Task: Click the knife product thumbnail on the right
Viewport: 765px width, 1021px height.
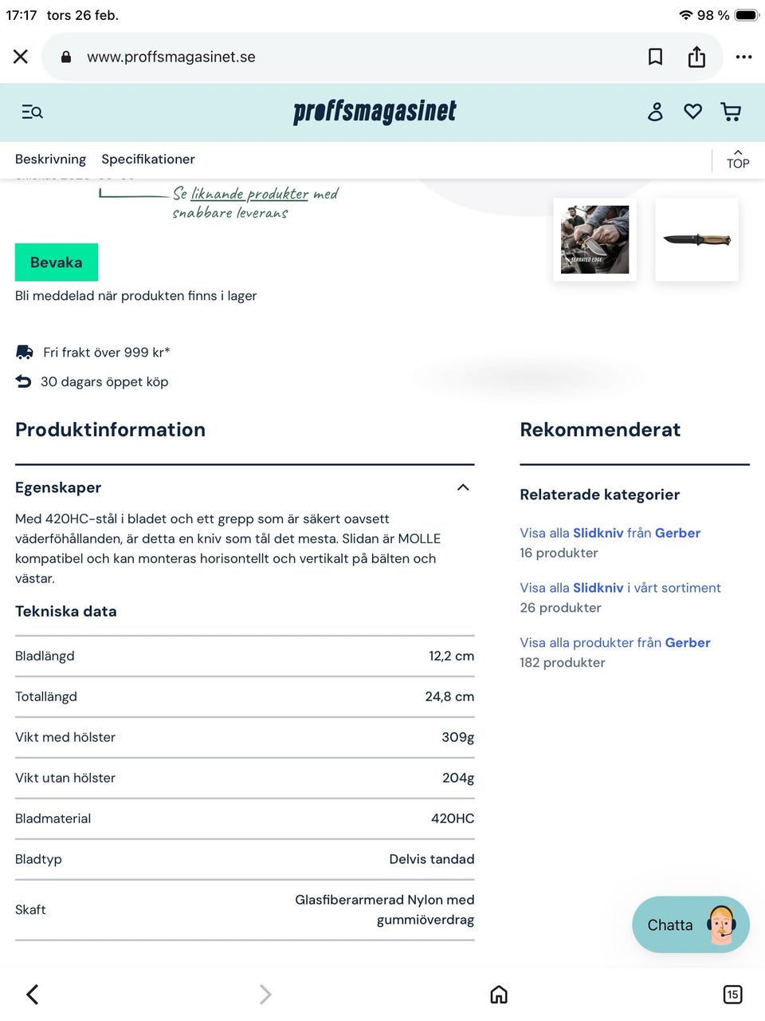Action: [x=696, y=239]
